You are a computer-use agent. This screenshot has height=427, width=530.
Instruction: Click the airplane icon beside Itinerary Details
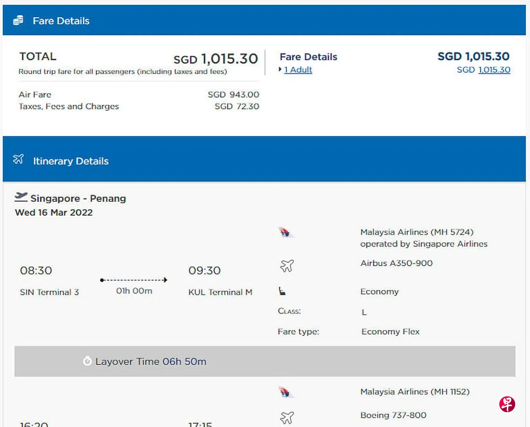(18, 160)
